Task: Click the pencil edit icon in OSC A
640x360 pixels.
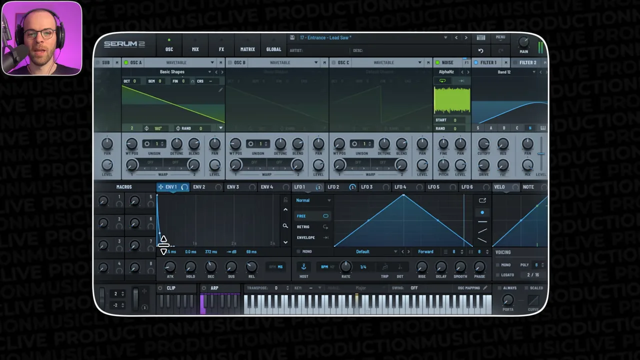Action: pyautogui.click(x=220, y=90)
